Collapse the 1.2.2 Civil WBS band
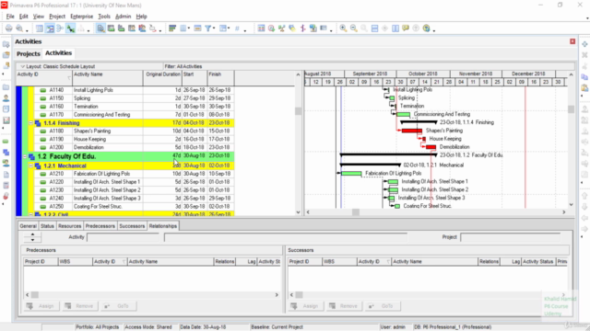590x331 pixels. point(30,214)
